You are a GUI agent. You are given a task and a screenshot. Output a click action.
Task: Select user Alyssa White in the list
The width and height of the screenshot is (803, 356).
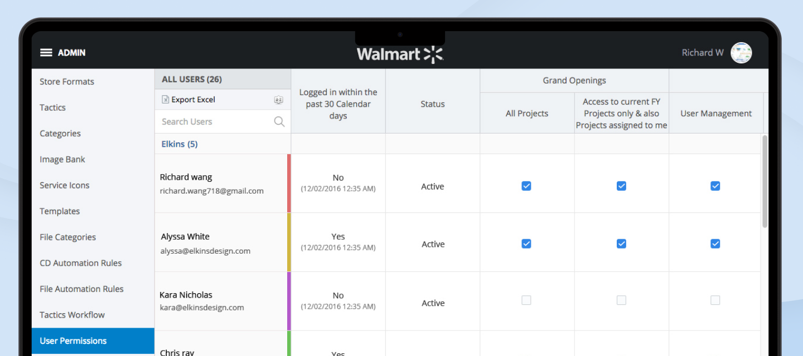[185, 237]
